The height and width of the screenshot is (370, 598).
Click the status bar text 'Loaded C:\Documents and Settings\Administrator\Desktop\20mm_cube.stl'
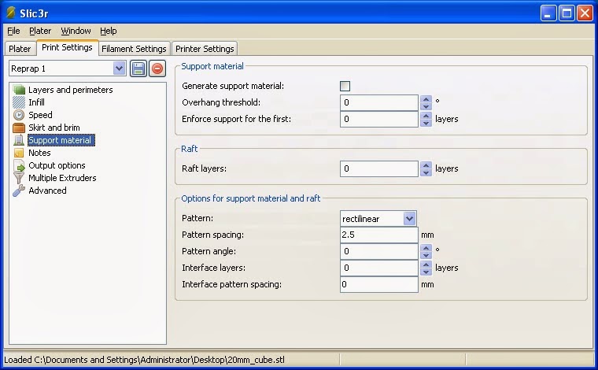tap(144, 360)
